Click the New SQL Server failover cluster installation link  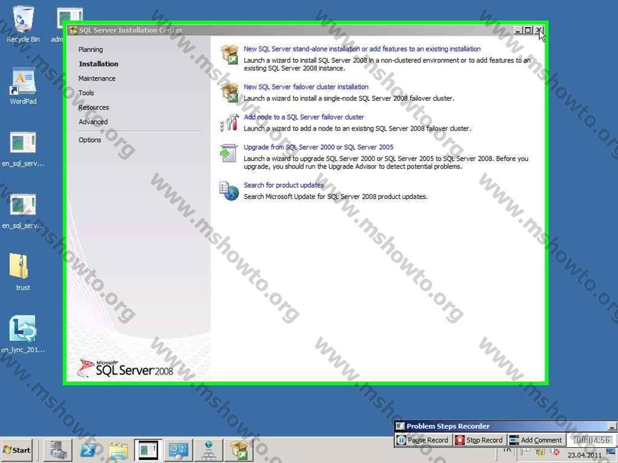(x=306, y=87)
